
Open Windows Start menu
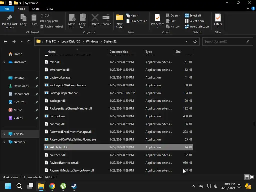(x=8, y=186)
